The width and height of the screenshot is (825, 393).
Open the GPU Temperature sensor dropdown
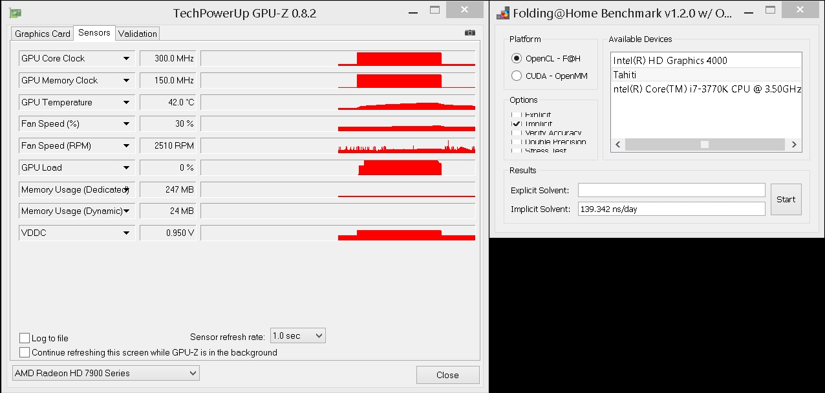click(x=127, y=102)
